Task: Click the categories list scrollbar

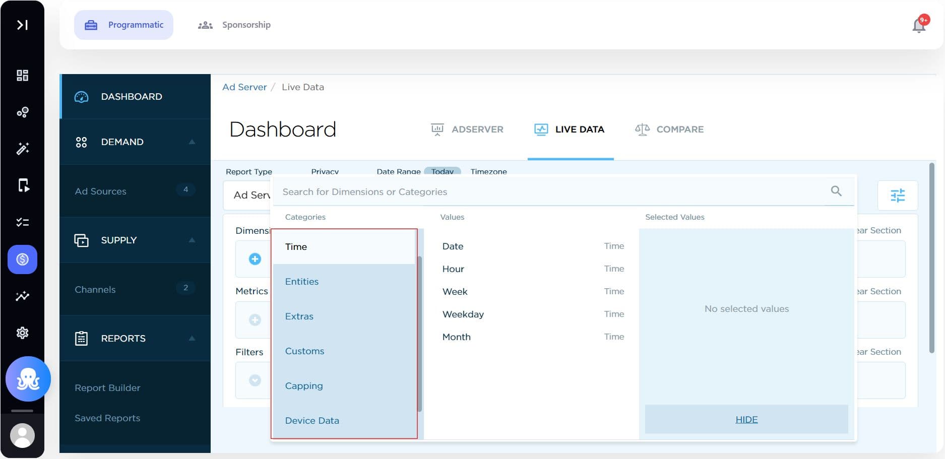Action: tap(419, 334)
